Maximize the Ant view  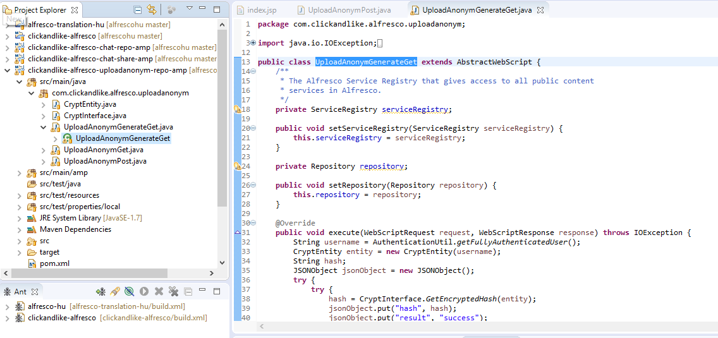click(217, 291)
